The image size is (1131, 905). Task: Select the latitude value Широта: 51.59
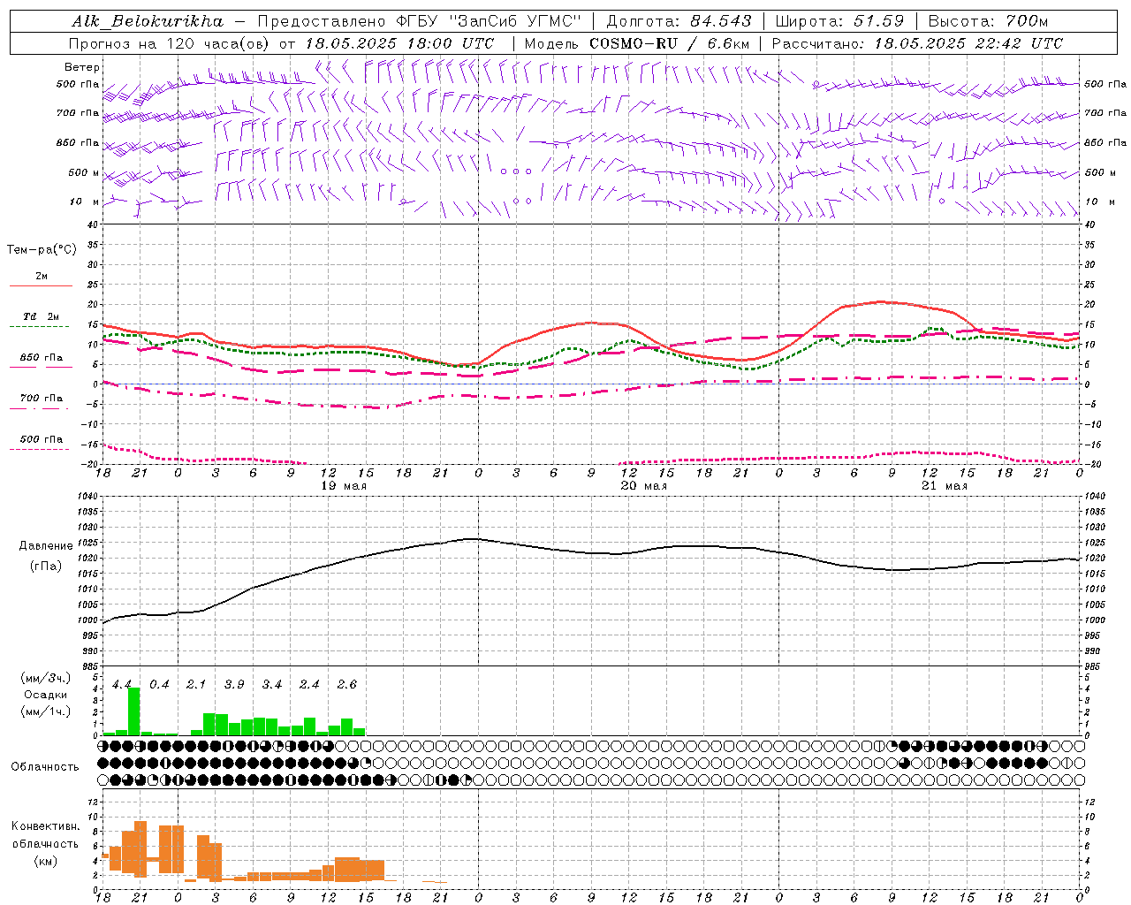839,21
